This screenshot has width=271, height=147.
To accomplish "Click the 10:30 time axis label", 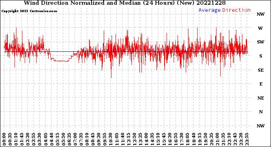I will (111, 139).
